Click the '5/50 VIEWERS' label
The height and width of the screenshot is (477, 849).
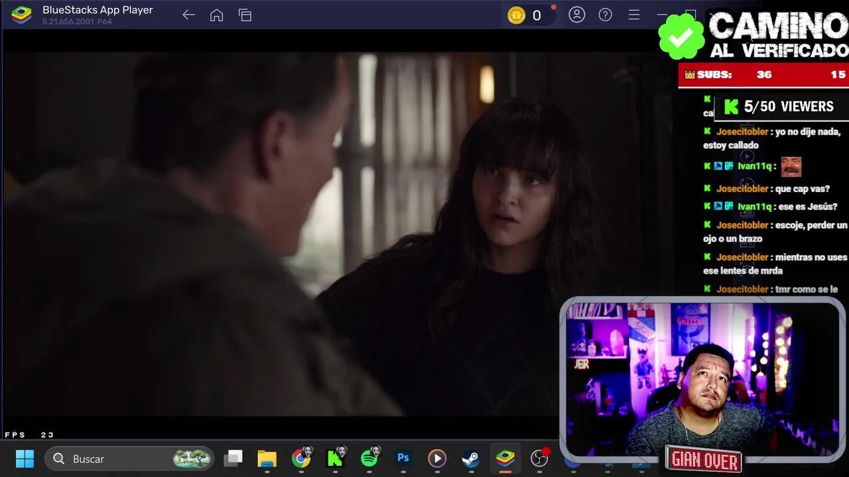pos(789,107)
